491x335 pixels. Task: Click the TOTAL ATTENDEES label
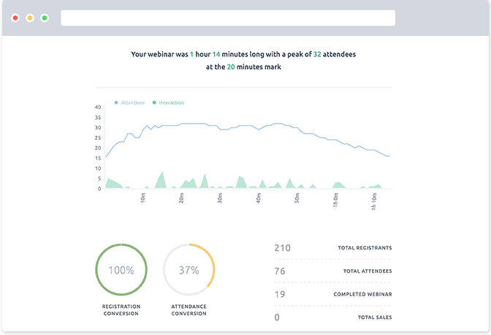point(368,271)
